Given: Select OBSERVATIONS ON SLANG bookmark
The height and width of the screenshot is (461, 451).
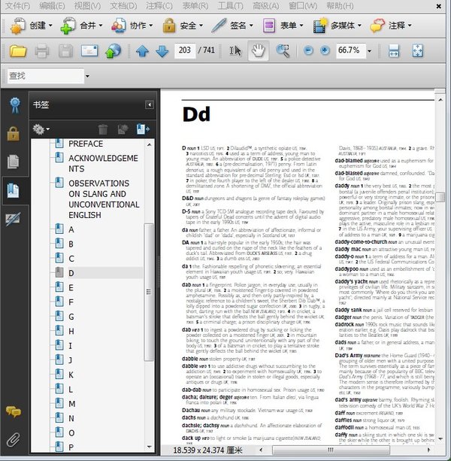Looking at the screenshot, I should click(104, 199).
